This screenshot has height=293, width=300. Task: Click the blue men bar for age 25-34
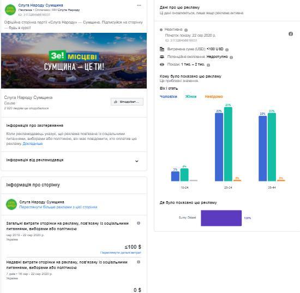pos(219,147)
